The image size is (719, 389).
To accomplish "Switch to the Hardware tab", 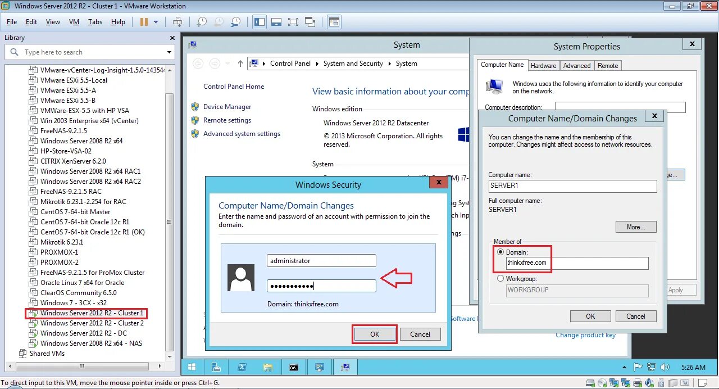I will [x=543, y=66].
